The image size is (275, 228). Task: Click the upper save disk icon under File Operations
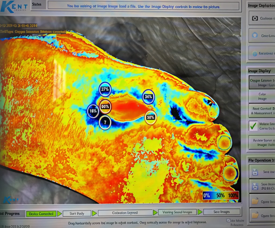[x=255, y=172]
